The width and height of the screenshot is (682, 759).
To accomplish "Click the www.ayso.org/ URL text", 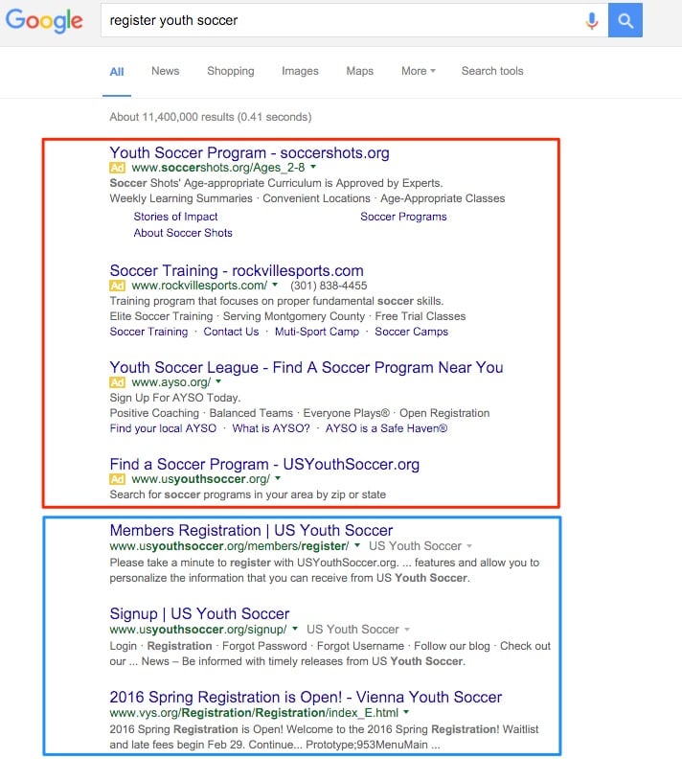I will click(171, 382).
